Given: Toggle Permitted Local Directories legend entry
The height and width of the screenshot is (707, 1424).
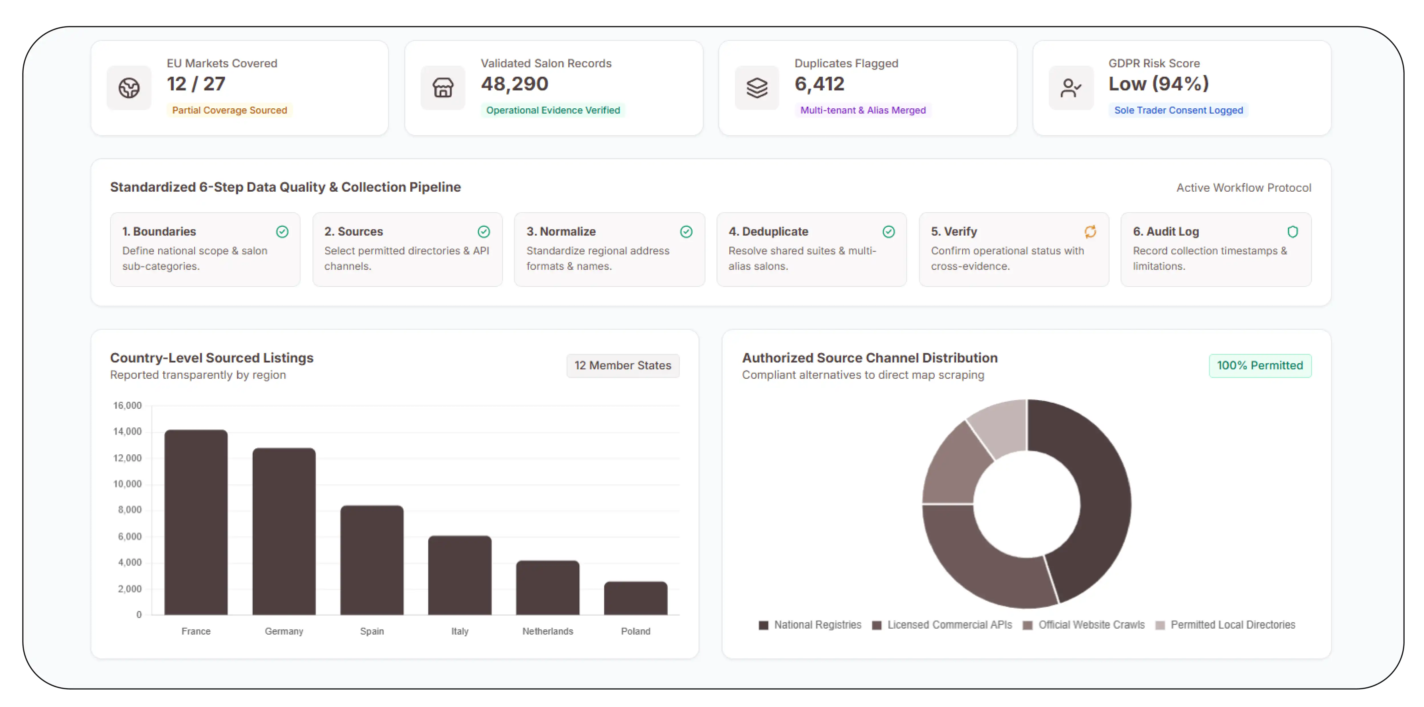Looking at the screenshot, I should (1226, 625).
